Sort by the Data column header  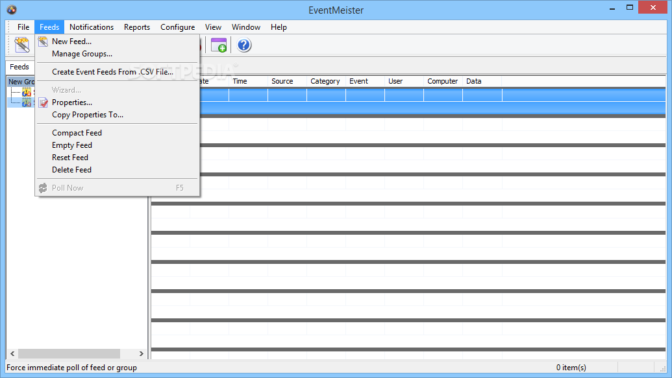click(482, 81)
